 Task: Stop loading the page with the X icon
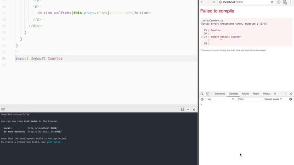[x=214, y=2]
